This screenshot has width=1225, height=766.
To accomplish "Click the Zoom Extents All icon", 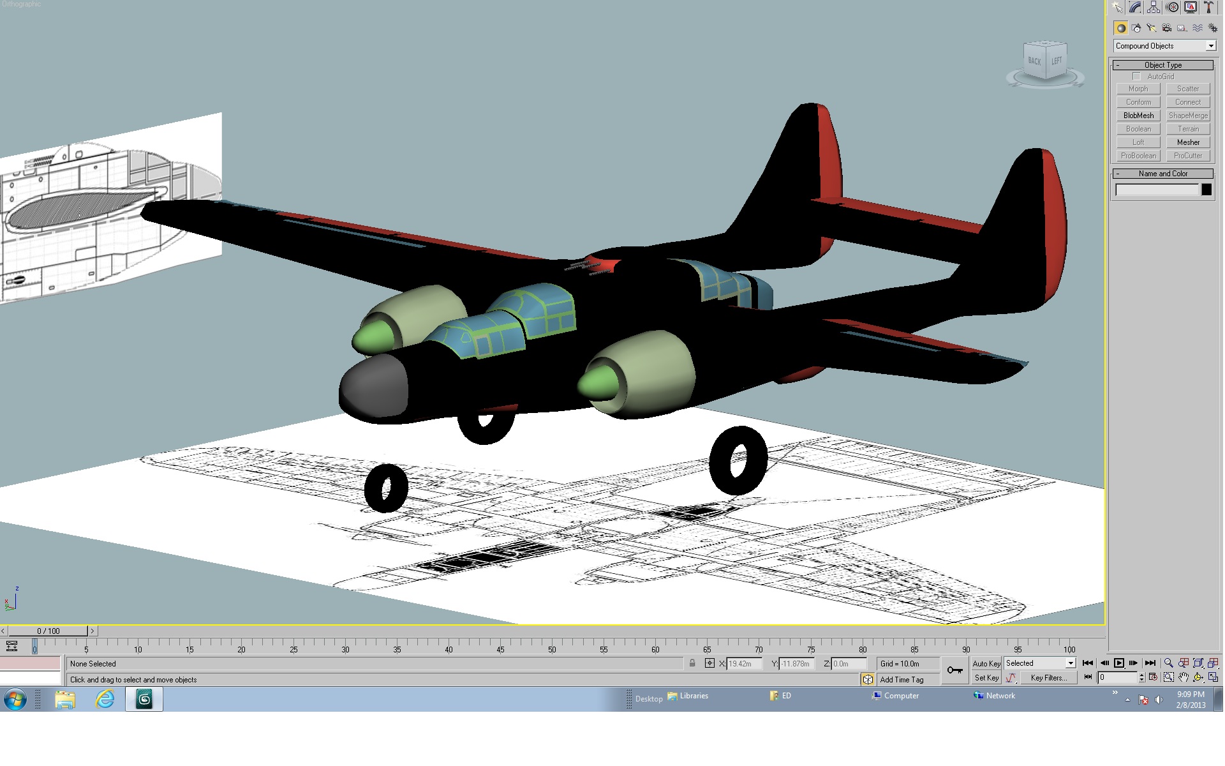I will pyautogui.click(x=1213, y=663).
